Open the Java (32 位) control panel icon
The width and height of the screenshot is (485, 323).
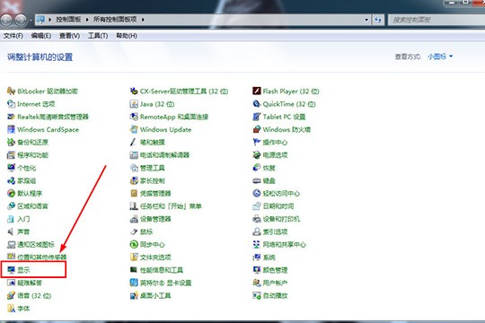click(134, 104)
